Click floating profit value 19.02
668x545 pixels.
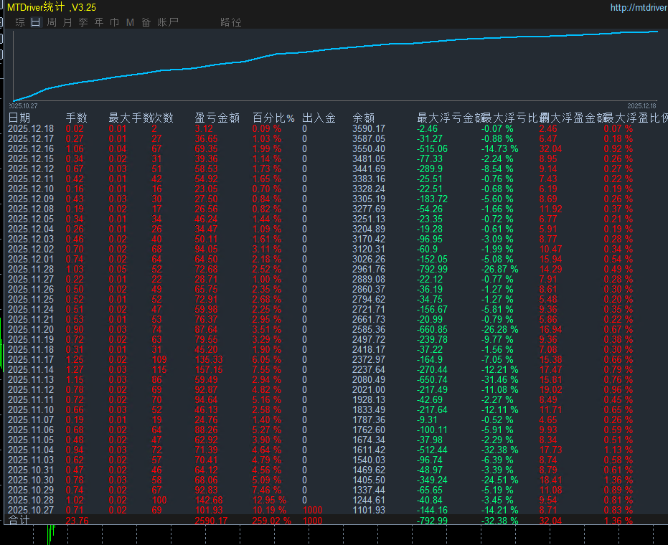coord(551,389)
